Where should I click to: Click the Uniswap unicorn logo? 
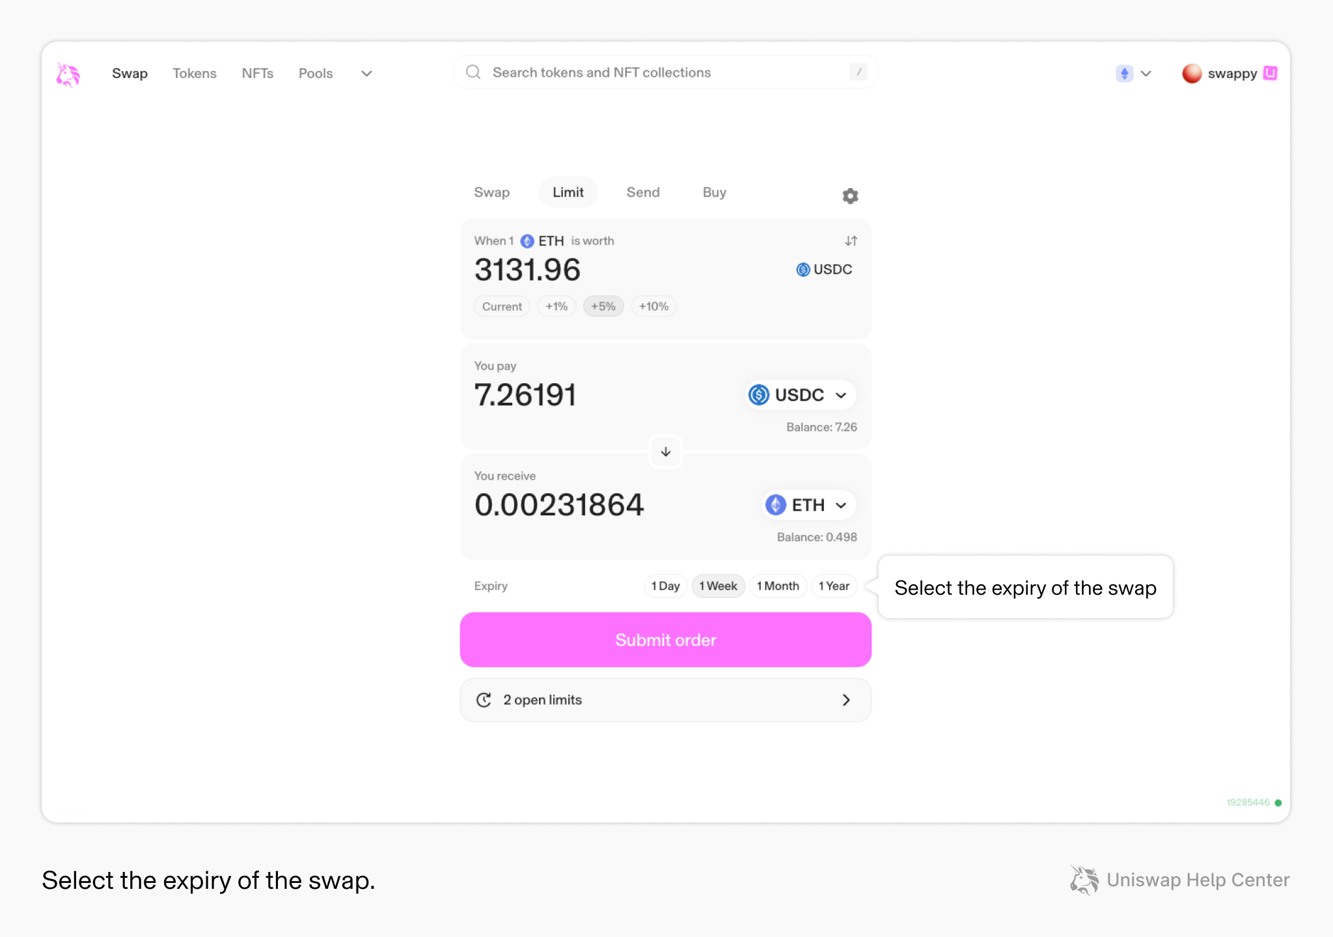pos(68,74)
